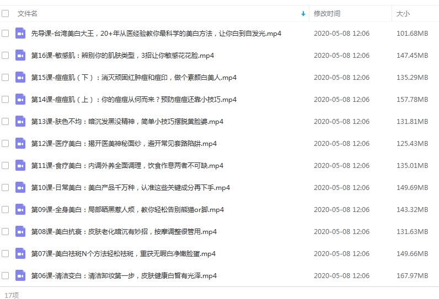Click the size value 147.45MB

click(x=412, y=56)
